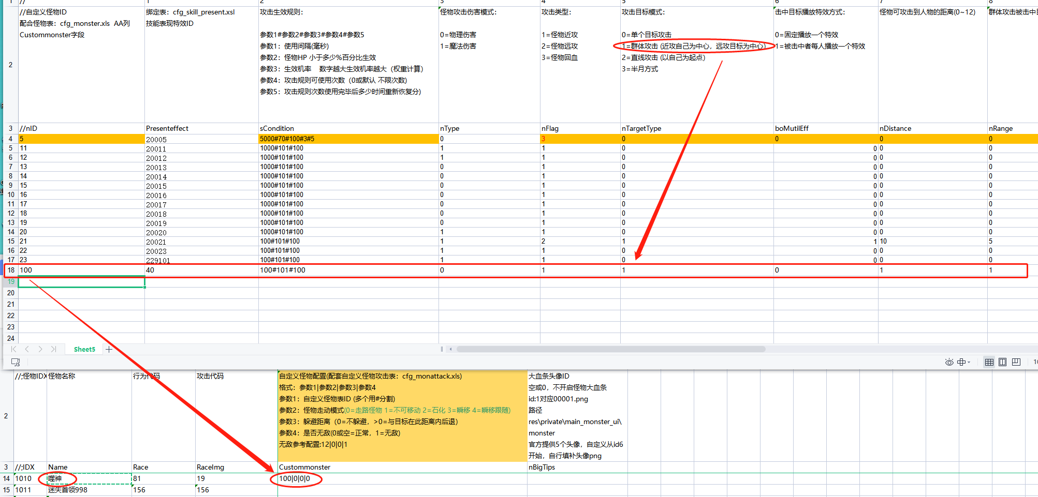This screenshot has height=497, width=1038.
Task: Click the nRange header cell
Action: click(1013, 128)
